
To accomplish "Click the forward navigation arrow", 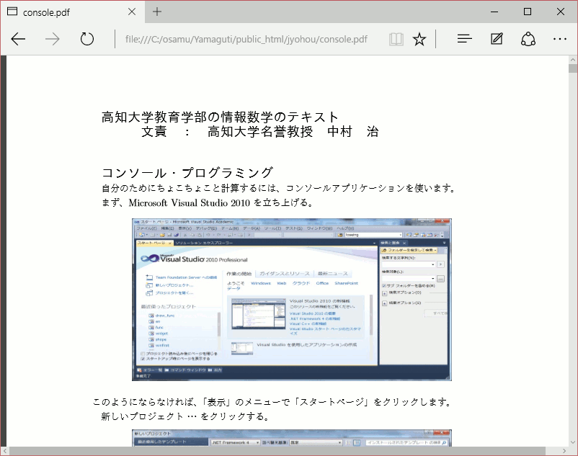I will click(52, 39).
